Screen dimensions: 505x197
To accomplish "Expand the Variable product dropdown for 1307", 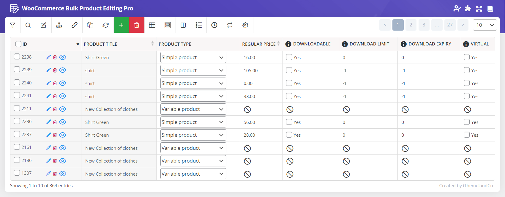I will point(193,174).
